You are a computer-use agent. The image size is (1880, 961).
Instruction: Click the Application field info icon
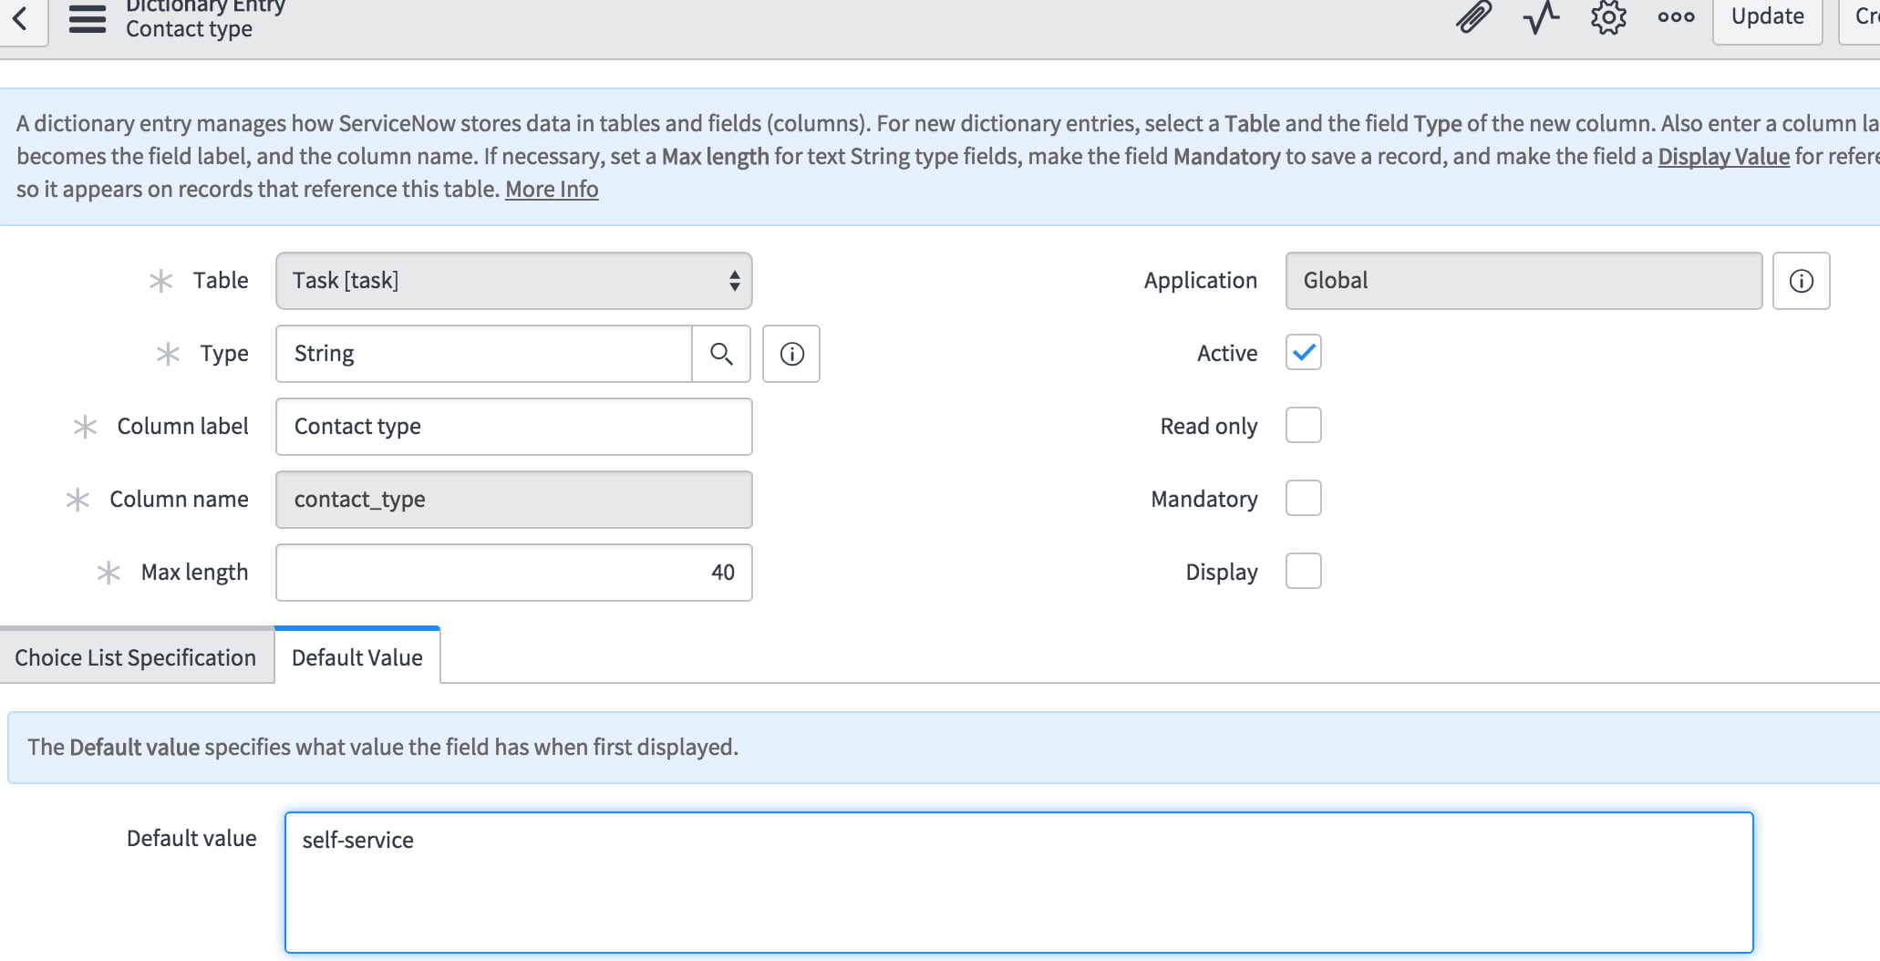point(1801,280)
